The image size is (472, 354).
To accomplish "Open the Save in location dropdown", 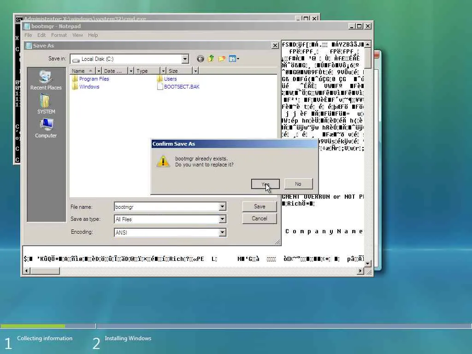I will (x=185, y=59).
